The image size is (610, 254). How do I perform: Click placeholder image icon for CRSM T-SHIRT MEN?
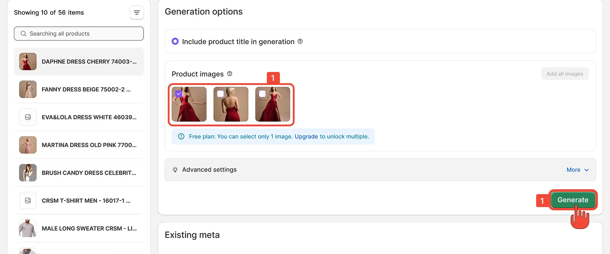28,201
